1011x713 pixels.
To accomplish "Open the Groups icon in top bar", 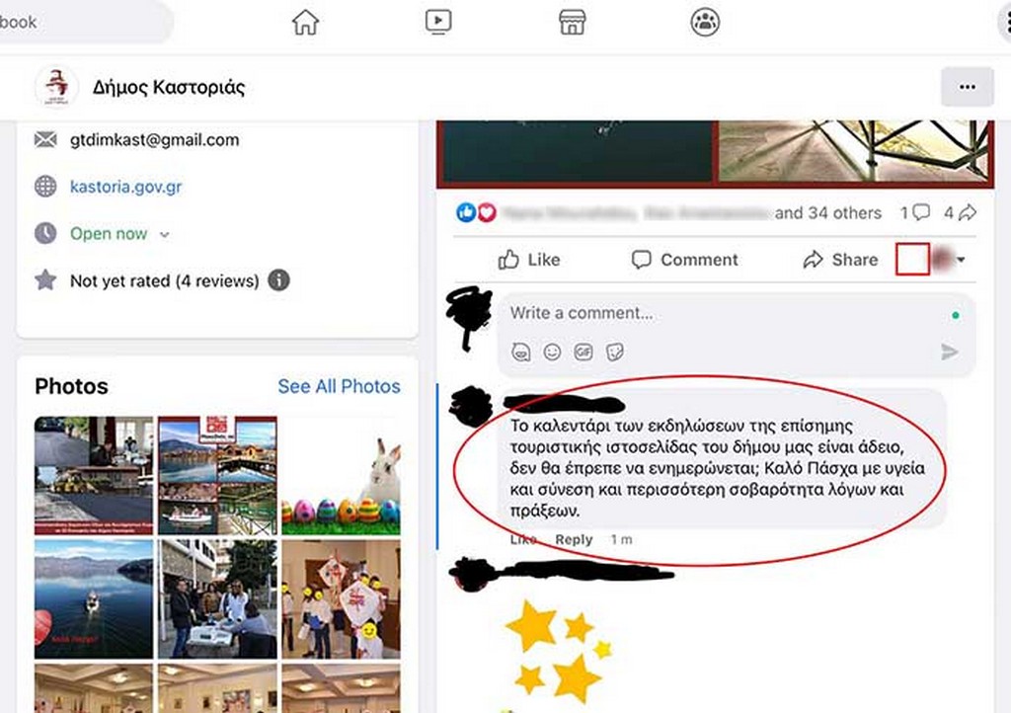I will tap(705, 23).
